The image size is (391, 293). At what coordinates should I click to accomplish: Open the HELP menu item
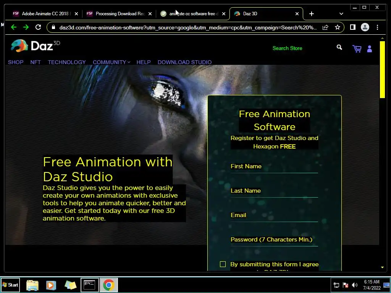(x=144, y=62)
